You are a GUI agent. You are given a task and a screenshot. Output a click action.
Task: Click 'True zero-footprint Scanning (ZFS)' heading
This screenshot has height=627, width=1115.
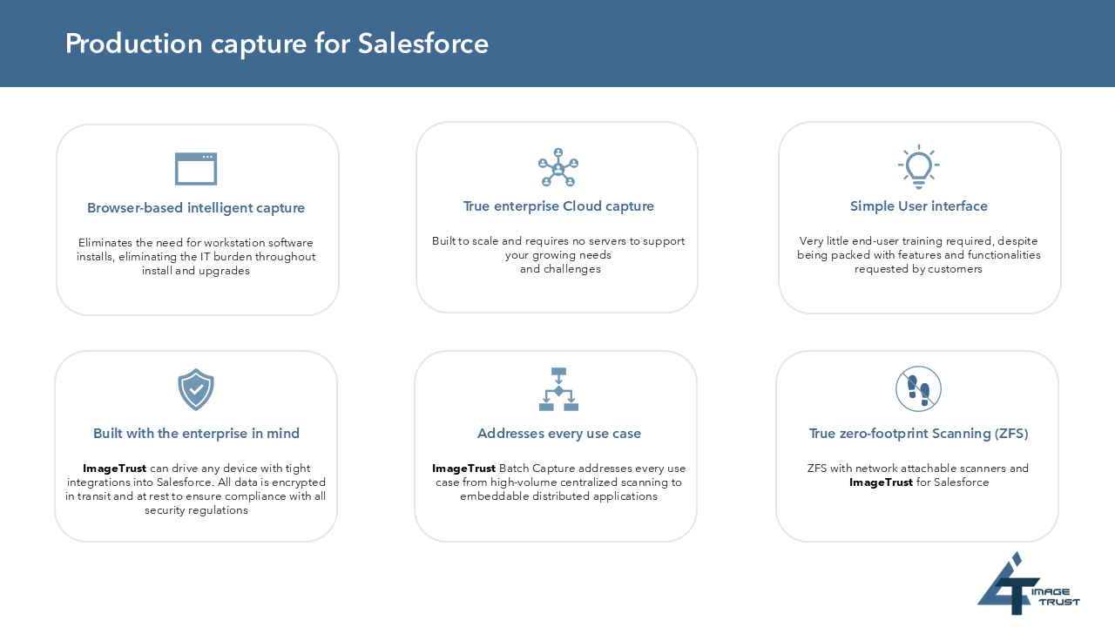(x=918, y=434)
